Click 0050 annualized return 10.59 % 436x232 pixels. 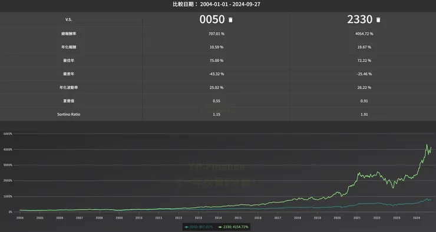tap(216, 47)
